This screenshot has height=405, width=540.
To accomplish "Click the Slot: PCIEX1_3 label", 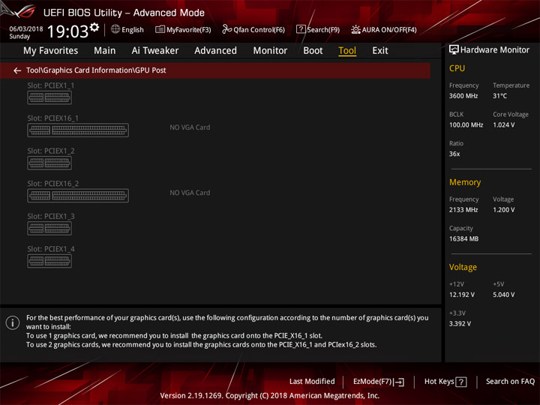I will pos(51,216).
